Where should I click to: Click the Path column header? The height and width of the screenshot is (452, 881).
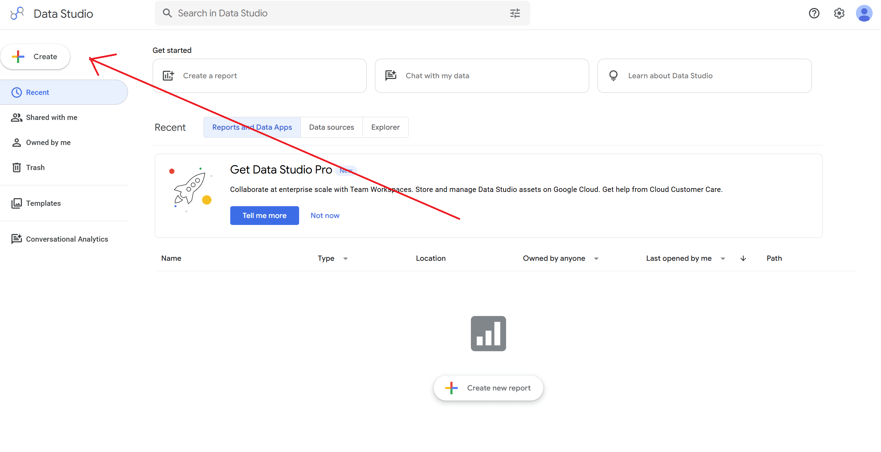point(774,258)
